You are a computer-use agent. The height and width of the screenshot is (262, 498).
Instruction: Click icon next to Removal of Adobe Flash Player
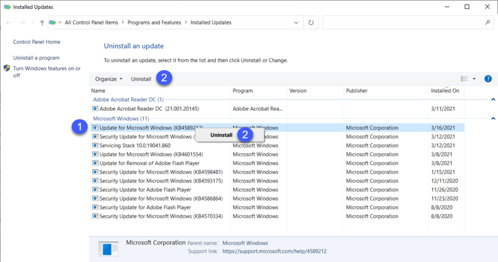(x=95, y=163)
